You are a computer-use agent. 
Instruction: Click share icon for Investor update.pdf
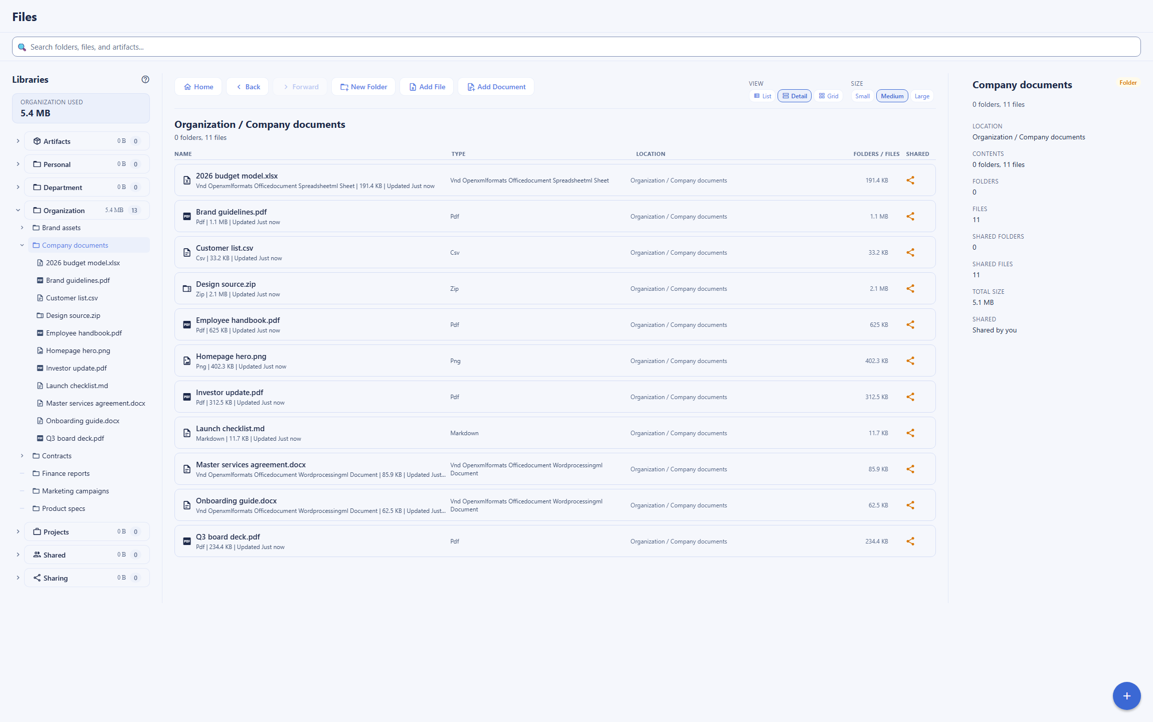pos(910,397)
